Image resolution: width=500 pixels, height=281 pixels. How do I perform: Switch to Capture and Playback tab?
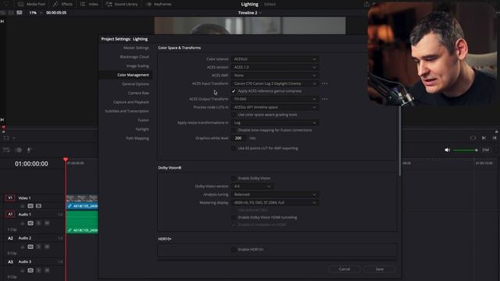(x=130, y=102)
